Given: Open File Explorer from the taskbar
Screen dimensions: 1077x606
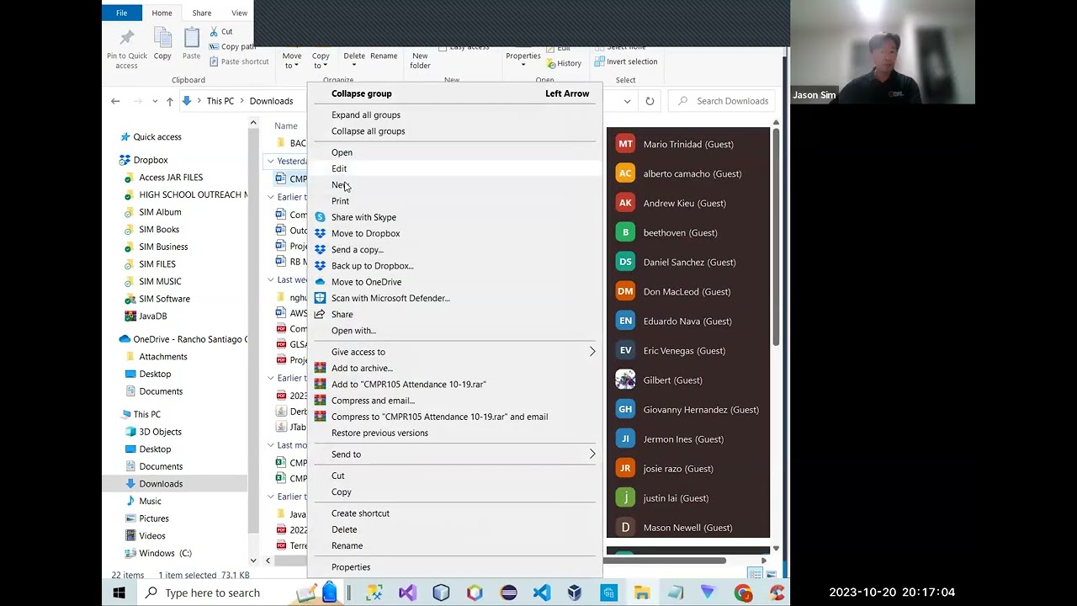Looking at the screenshot, I should [x=642, y=593].
